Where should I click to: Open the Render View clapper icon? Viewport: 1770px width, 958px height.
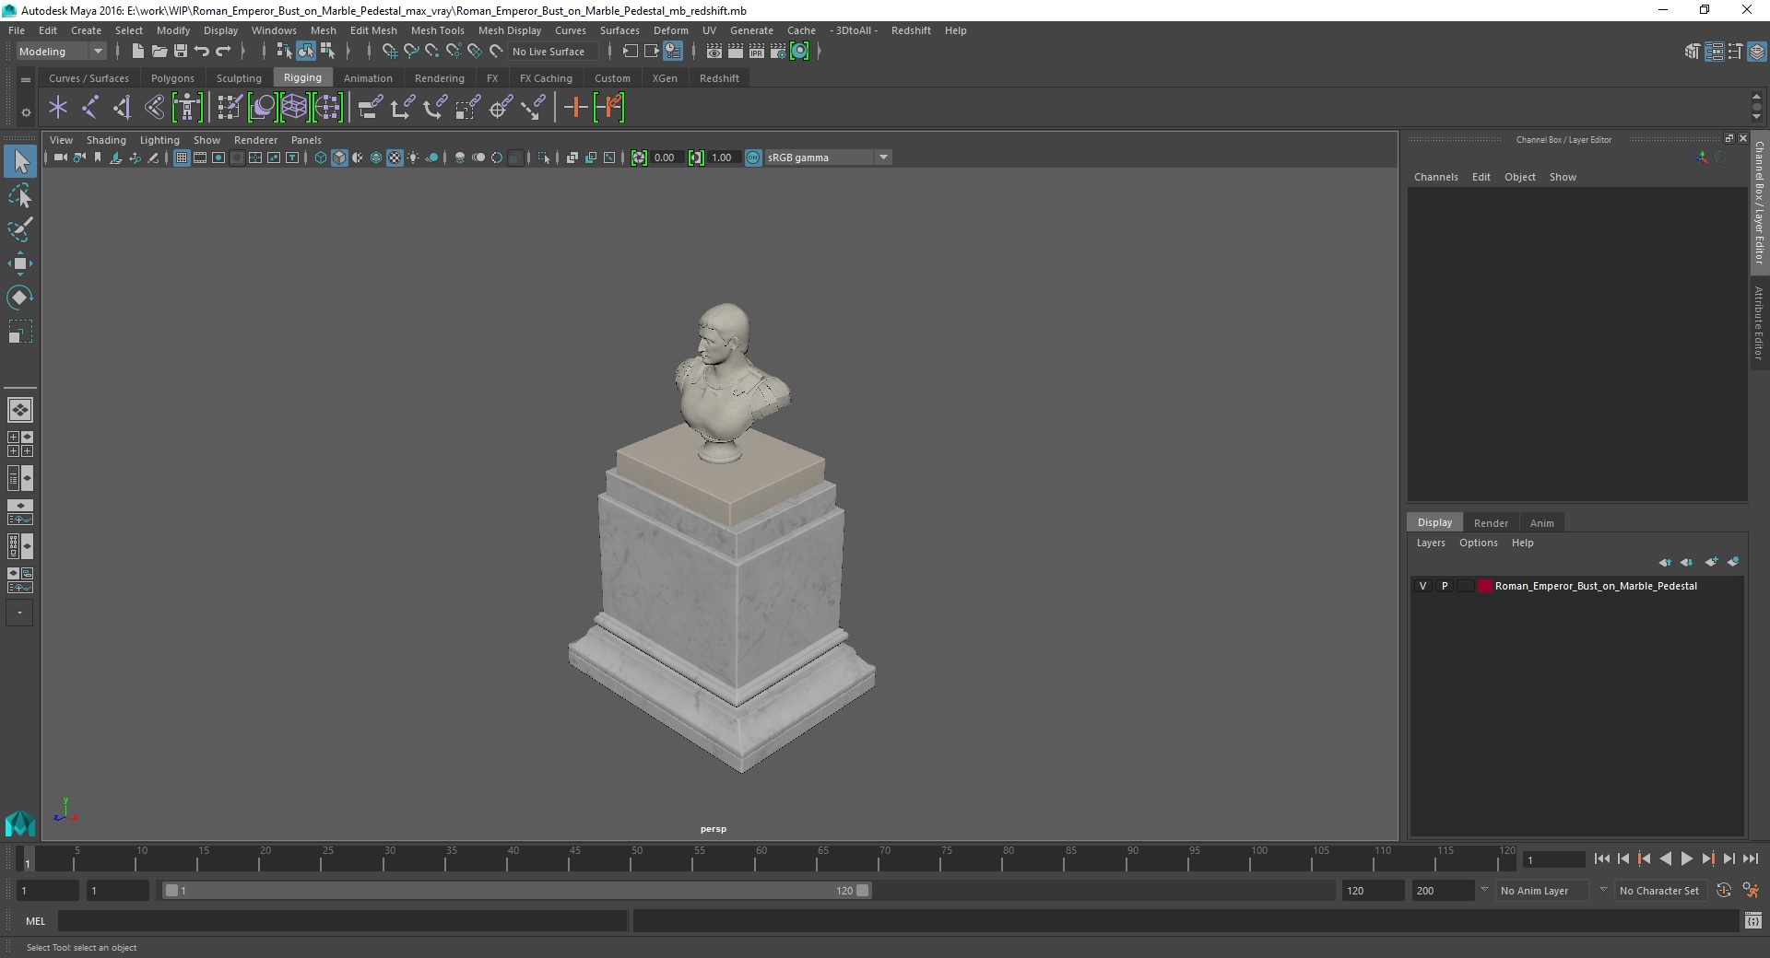coord(714,52)
